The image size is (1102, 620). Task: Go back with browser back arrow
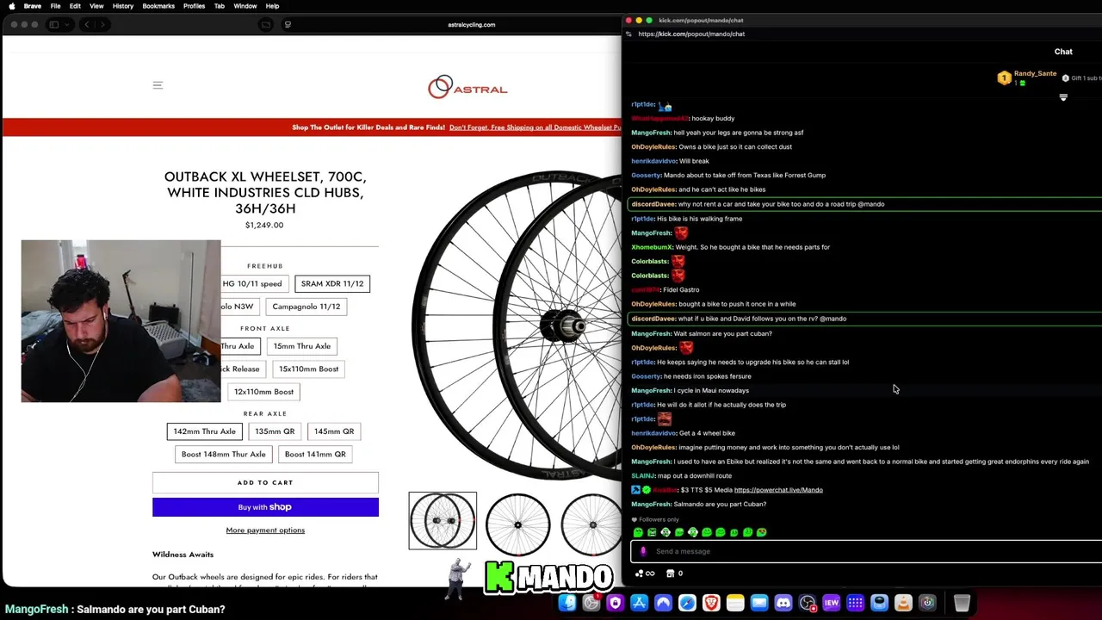click(87, 24)
